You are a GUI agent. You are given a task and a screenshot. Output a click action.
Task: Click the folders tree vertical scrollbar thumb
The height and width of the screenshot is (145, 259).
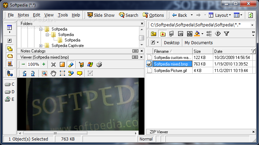[142, 38]
